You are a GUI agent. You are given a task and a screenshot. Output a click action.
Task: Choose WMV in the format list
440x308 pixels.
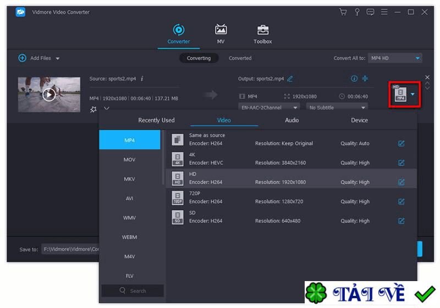130,217
